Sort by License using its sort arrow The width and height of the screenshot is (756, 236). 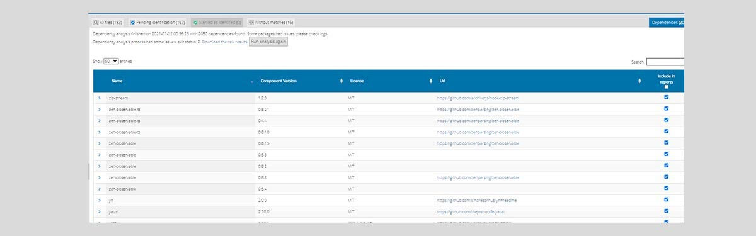click(x=431, y=81)
